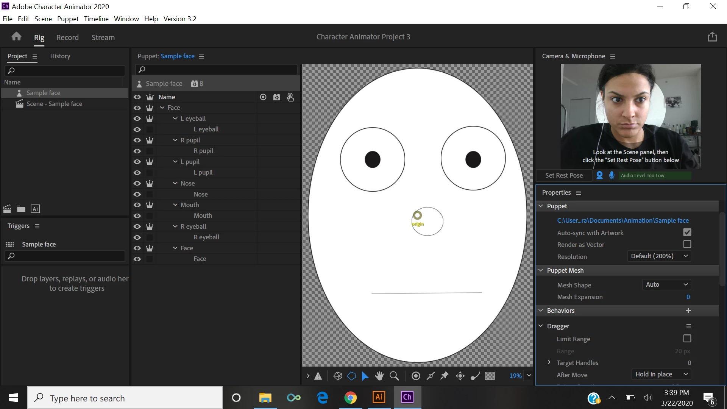Select the Pin tool
The height and width of the screenshot is (409, 727).
click(x=445, y=376)
